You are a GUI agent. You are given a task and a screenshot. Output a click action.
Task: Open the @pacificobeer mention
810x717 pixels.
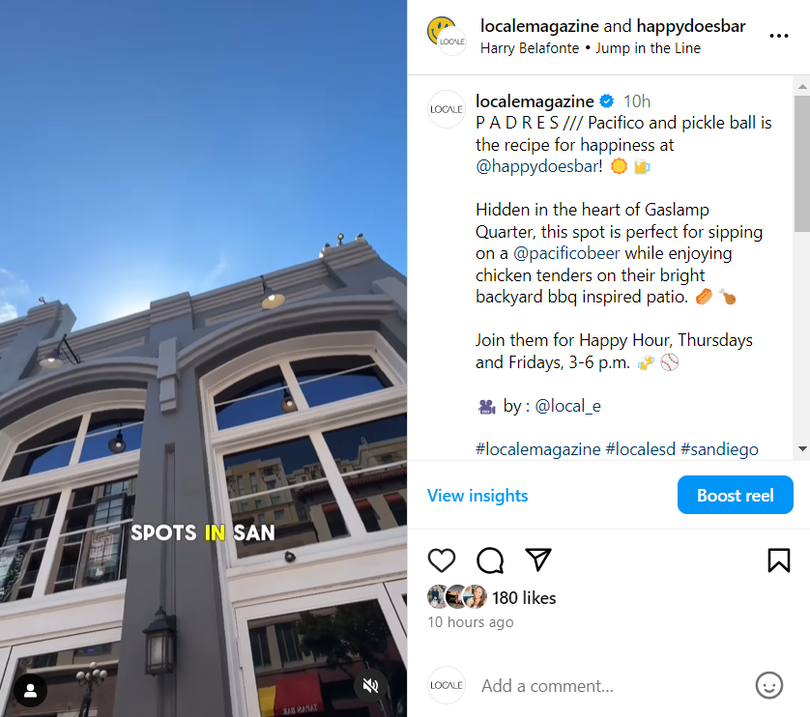(566, 253)
